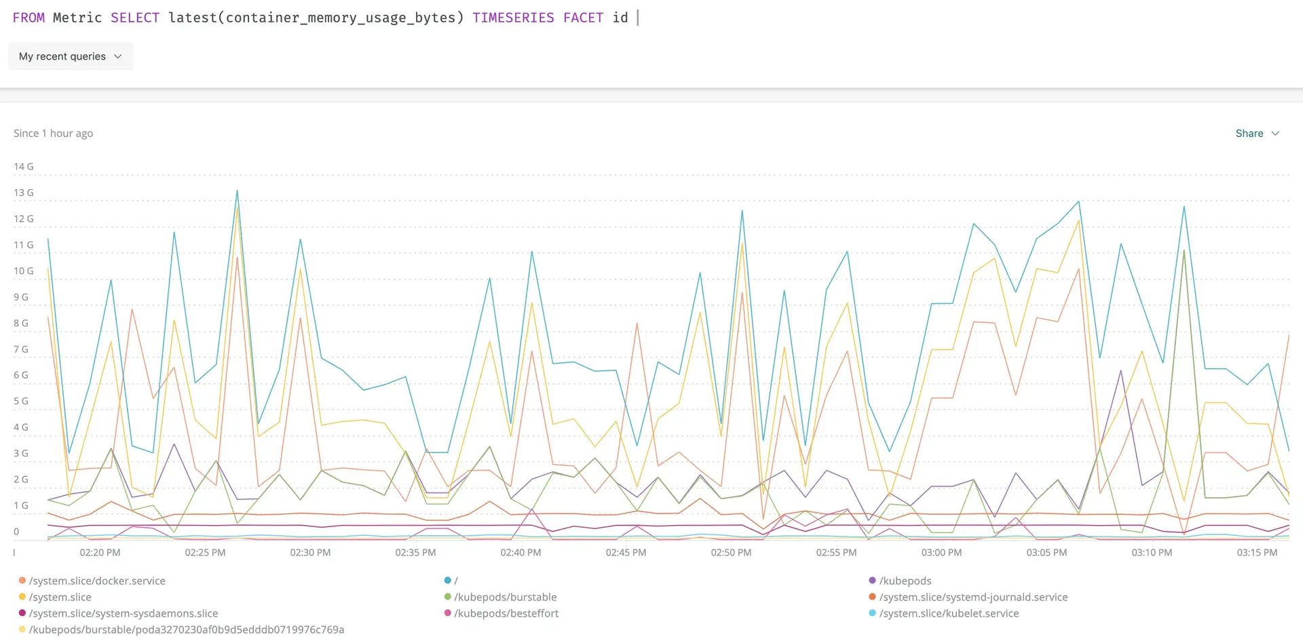Click the pink dot beside /kubepods/besteffort
Image resolution: width=1303 pixels, height=641 pixels.
point(447,613)
